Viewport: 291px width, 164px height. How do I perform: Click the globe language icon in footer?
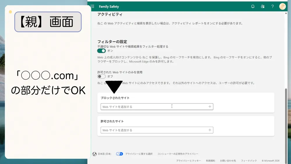click(x=95, y=154)
